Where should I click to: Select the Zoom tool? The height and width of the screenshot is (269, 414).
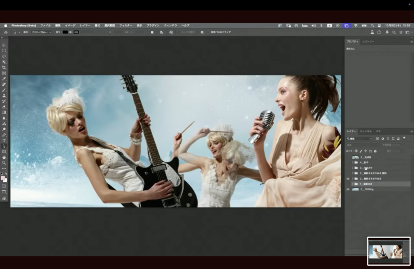4,163
